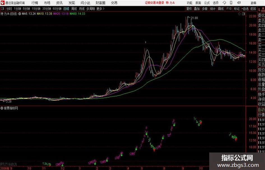Switch to 15分钟 period

coord(36,9)
